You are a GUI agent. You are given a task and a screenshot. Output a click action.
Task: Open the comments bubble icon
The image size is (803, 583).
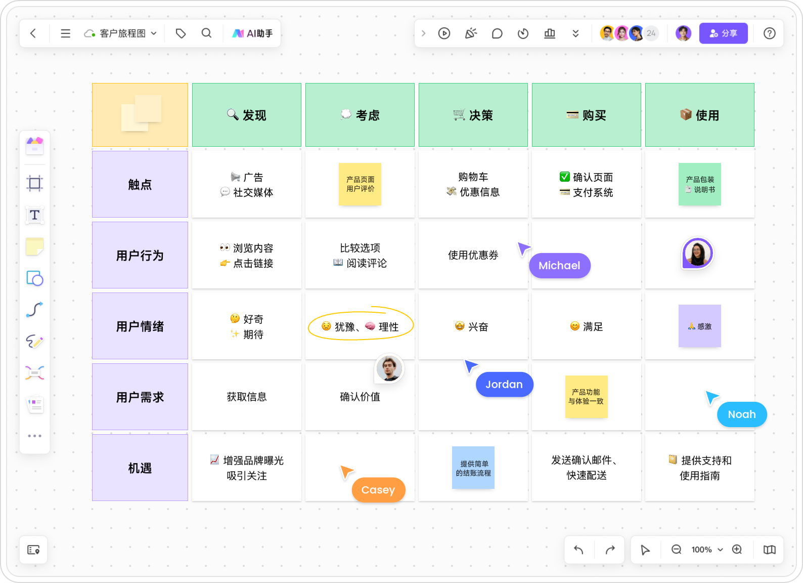(x=497, y=33)
